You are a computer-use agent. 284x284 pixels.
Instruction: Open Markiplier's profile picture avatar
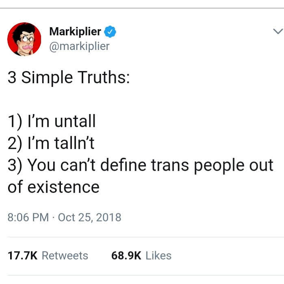[x=24, y=39]
